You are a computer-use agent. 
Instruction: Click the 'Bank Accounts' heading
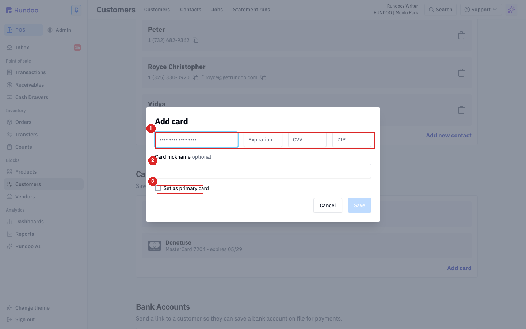[x=163, y=307]
